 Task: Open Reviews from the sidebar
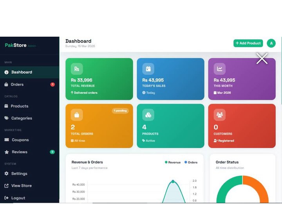[x=29, y=152]
